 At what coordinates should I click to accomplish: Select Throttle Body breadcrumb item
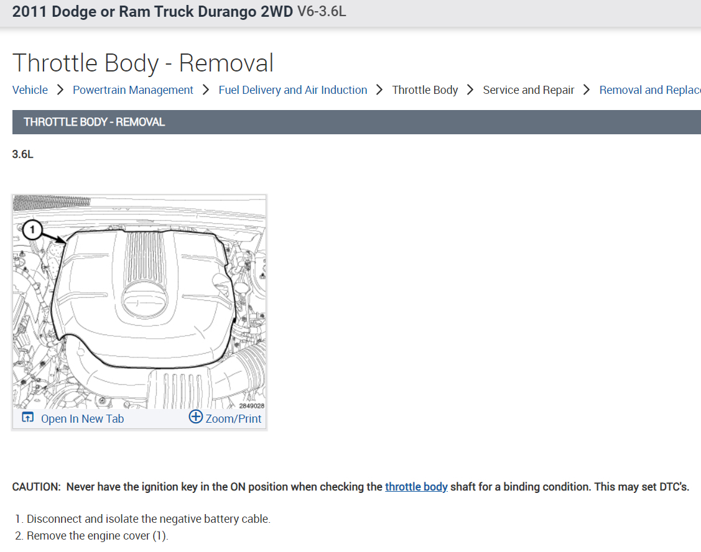(425, 90)
